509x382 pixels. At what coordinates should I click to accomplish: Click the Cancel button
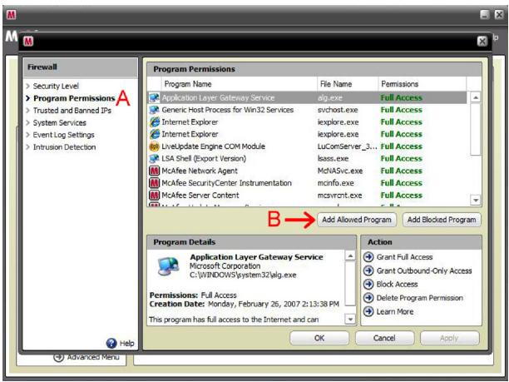click(x=384, y=338)
